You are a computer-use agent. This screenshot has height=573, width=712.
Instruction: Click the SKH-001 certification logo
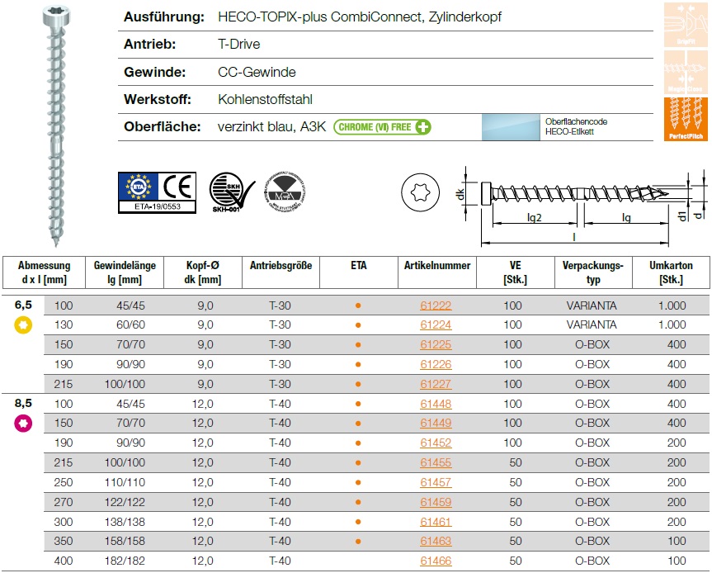point(232,192)
